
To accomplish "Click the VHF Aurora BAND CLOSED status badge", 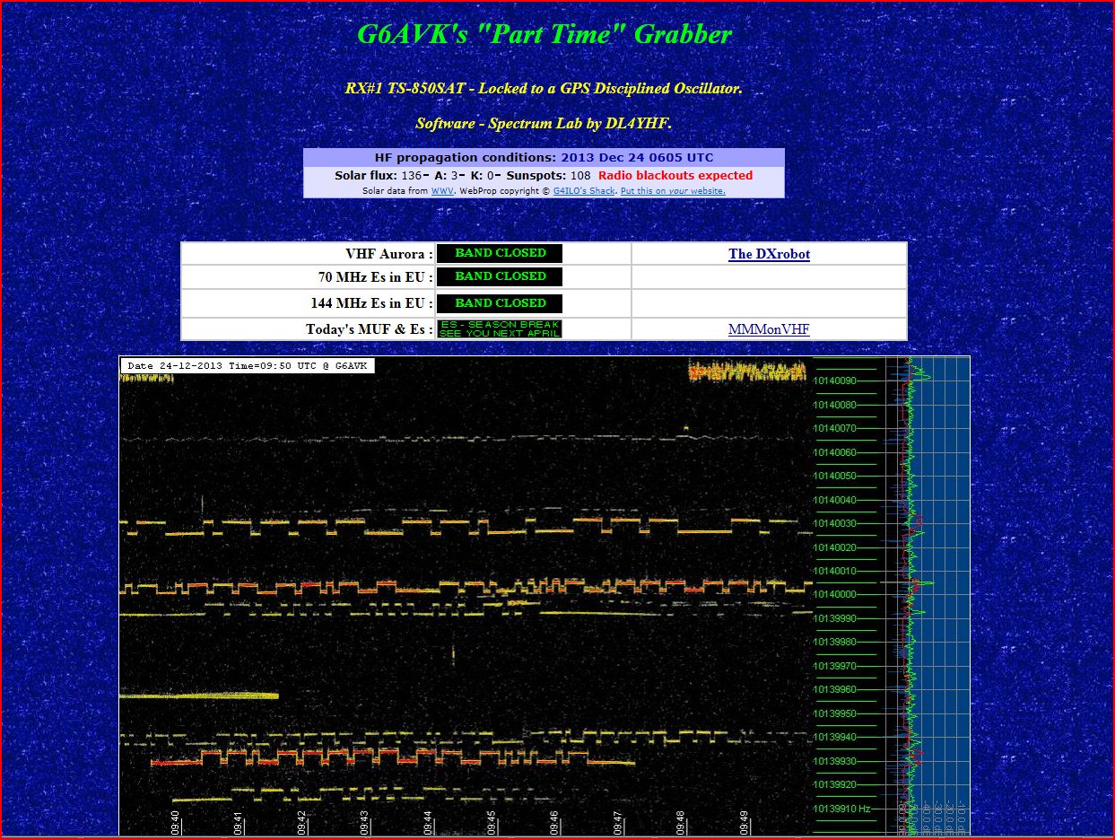I will pyautogui.click(x=500, y=253).
